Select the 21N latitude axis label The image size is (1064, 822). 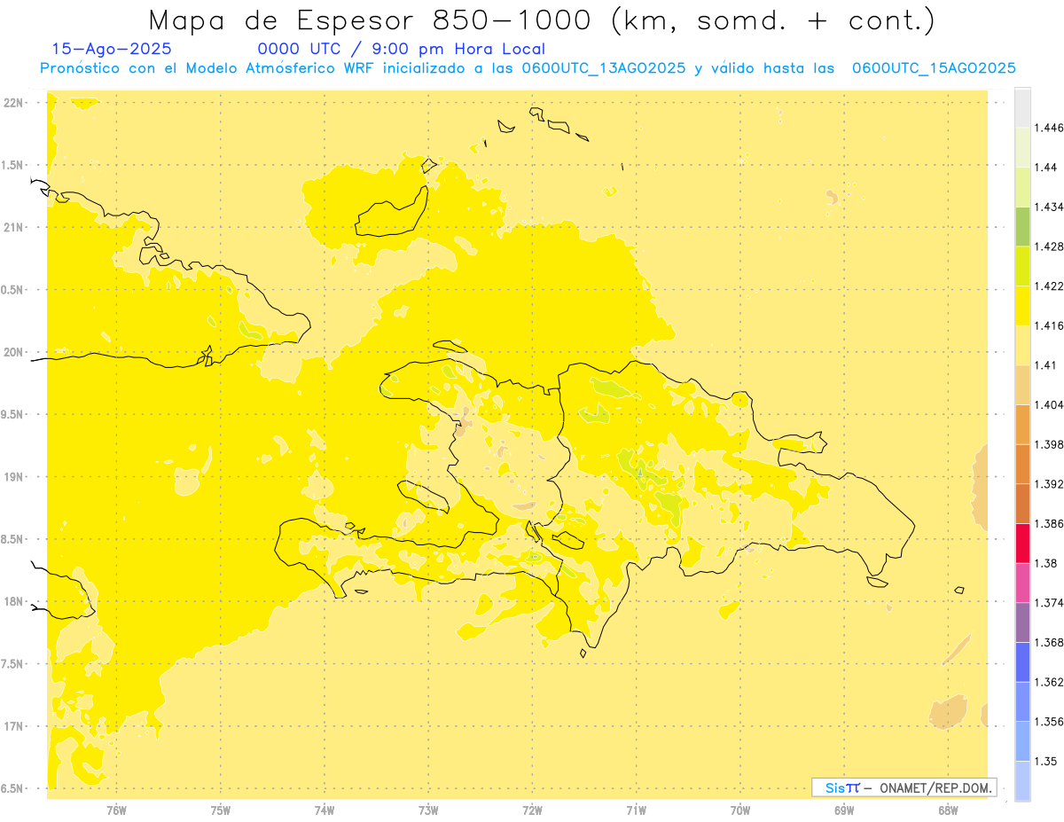[x=13, y=228]
